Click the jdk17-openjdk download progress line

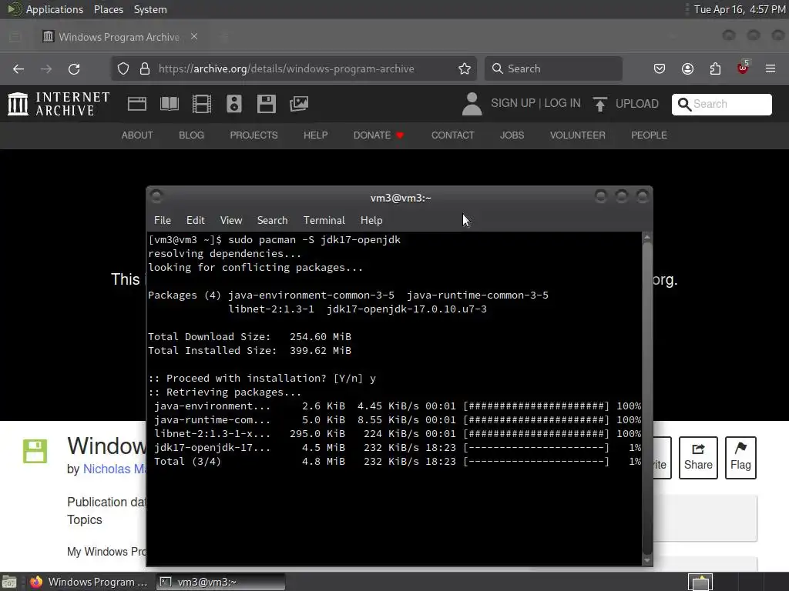click(x=397, y=448)
